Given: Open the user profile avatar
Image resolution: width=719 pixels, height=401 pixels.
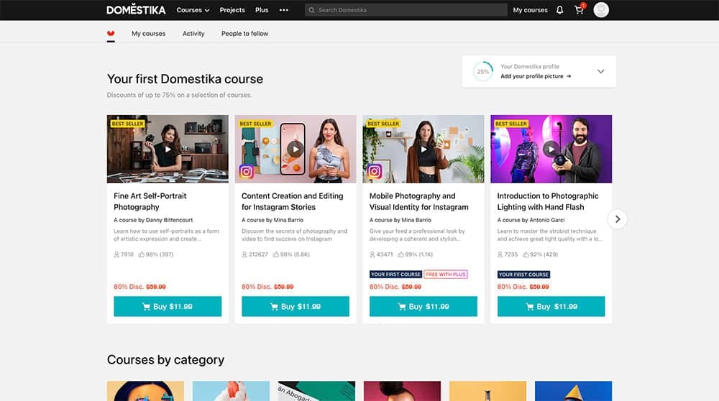Looking at the screenshot, I should point(600,9).
